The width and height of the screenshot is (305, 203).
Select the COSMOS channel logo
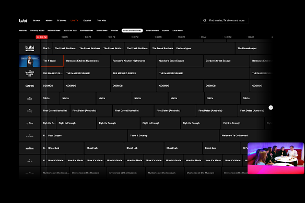click(30, 86)
